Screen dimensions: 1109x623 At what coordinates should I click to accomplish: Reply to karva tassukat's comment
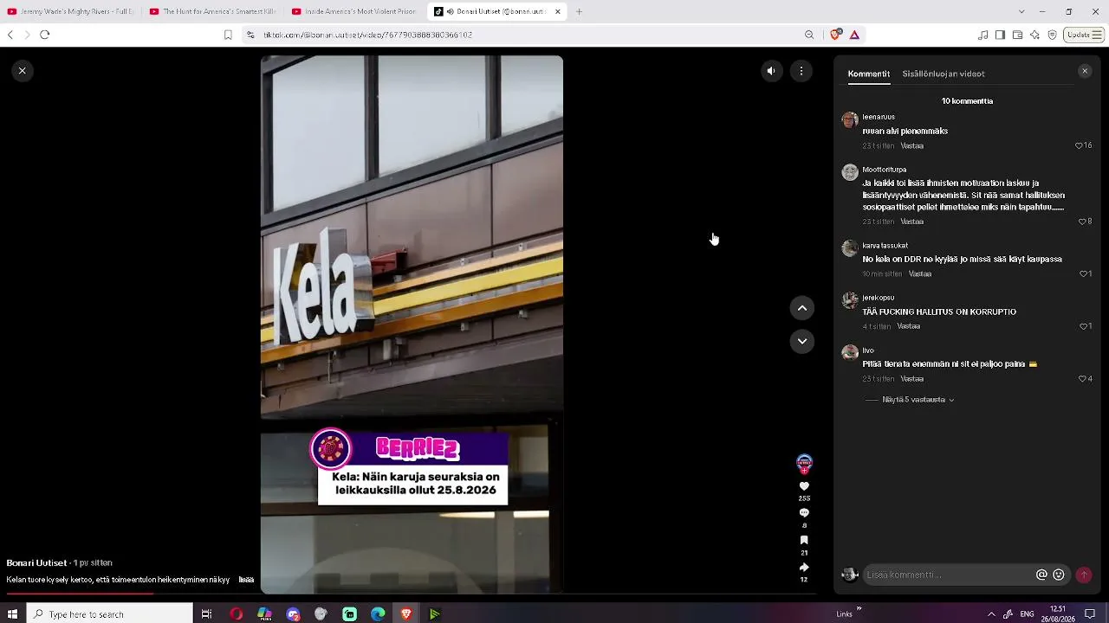click(920, 274)
